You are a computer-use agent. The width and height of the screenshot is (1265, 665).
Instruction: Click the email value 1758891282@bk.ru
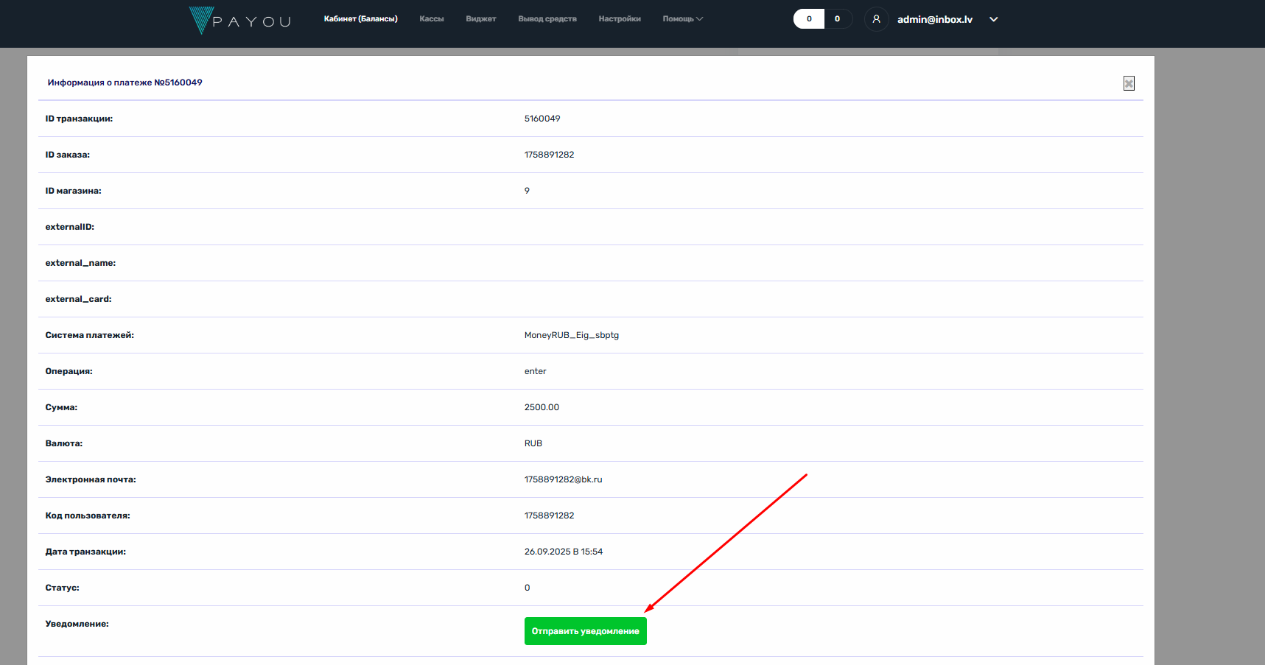tap(563, 479)
